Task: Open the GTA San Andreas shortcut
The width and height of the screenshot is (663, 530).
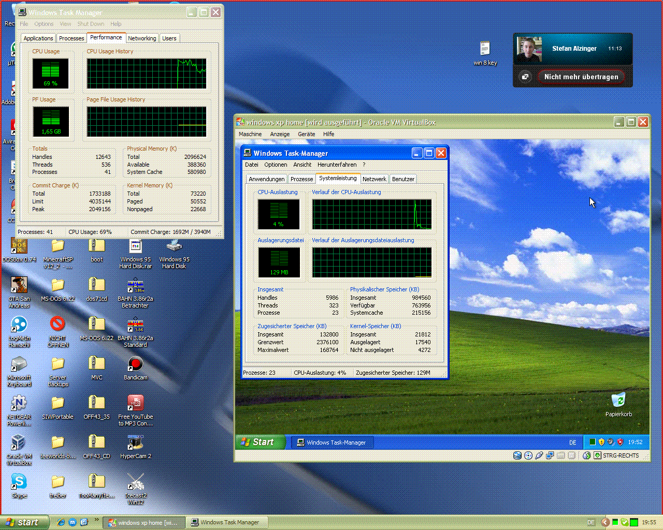Action: [19, 285]
